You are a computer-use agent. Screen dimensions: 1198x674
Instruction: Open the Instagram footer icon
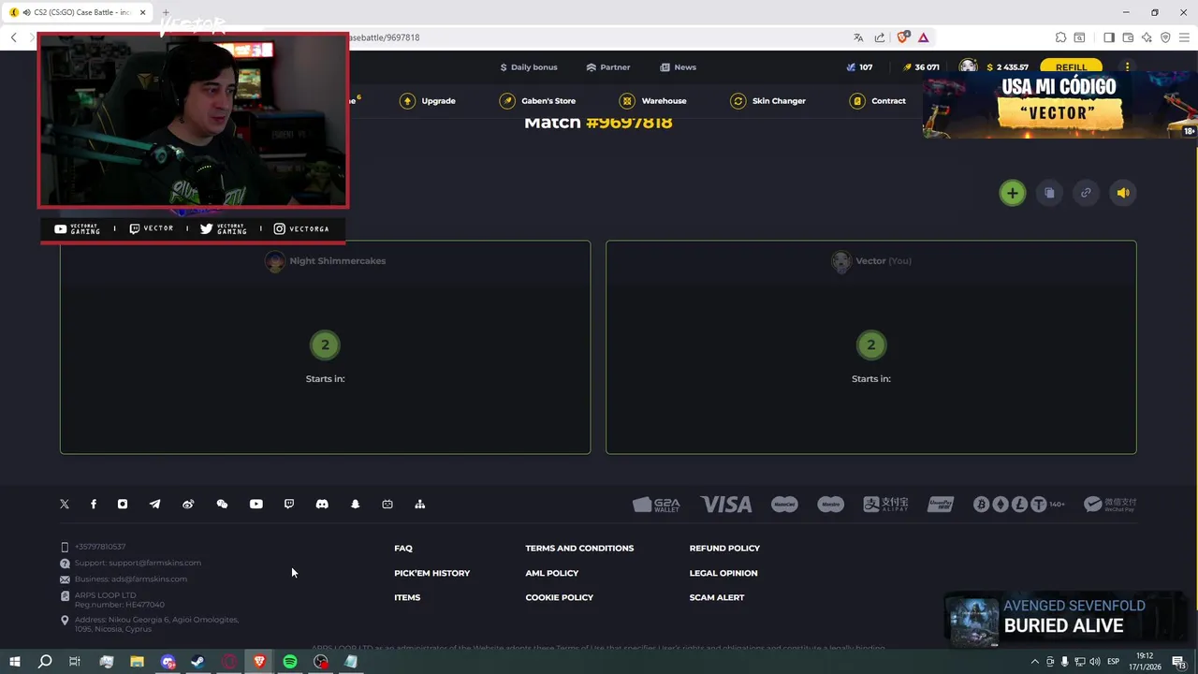point(123,504)
